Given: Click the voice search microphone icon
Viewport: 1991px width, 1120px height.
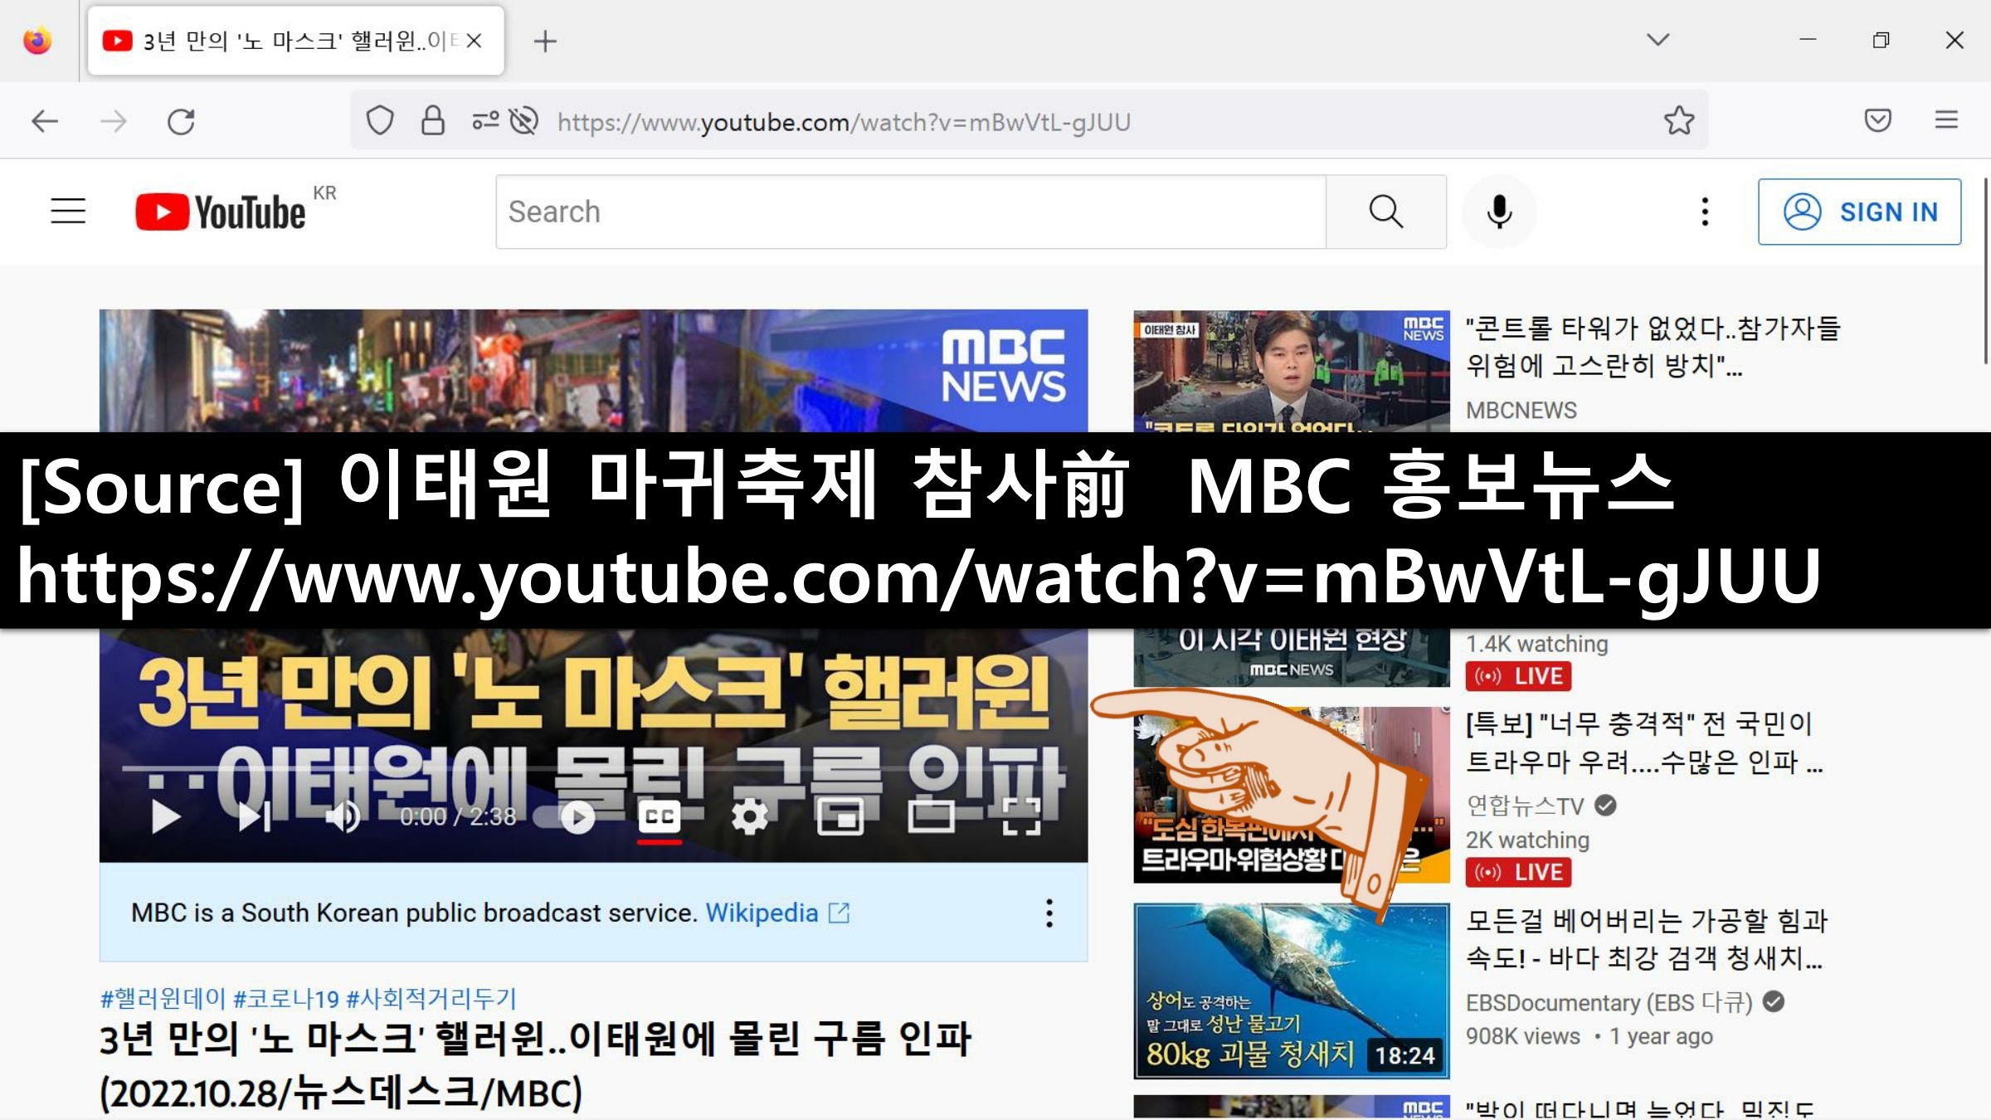Looking at the screenshot, I should tap(1499, 212).
